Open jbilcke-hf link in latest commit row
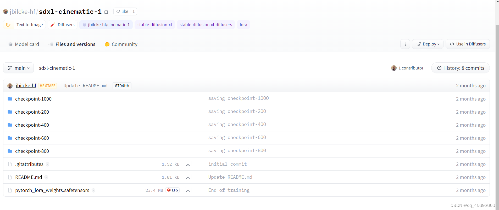Image resolution: width=499 pixels, height=210 pixels. pyautogui.click(x=26, y=85)
